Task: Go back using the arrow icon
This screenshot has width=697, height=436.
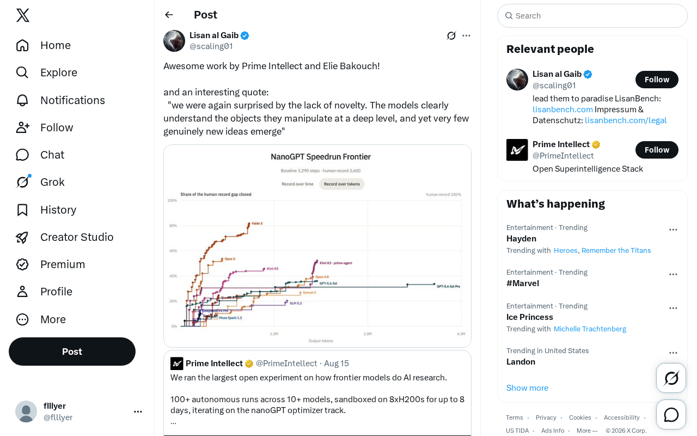Action: 169,15
